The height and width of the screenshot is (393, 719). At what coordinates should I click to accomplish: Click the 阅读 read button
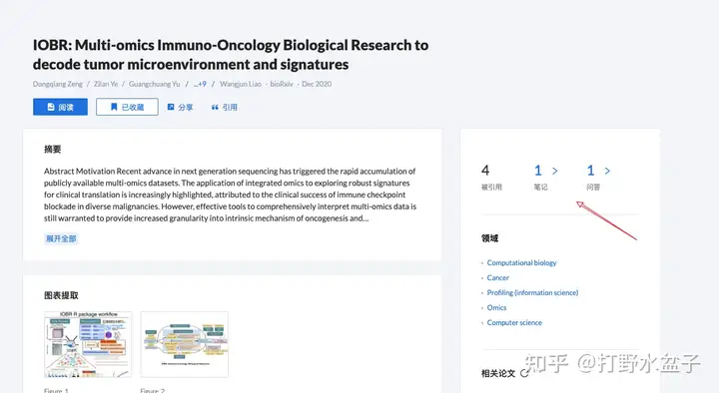(60, 107)
